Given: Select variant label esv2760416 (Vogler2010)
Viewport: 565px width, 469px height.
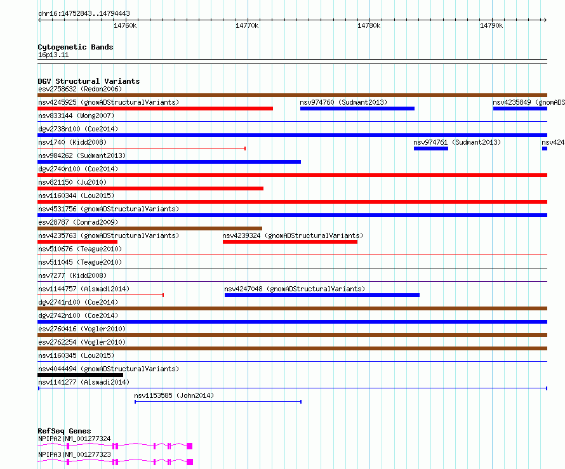Looking at the screenshot, I should point(82,329).
